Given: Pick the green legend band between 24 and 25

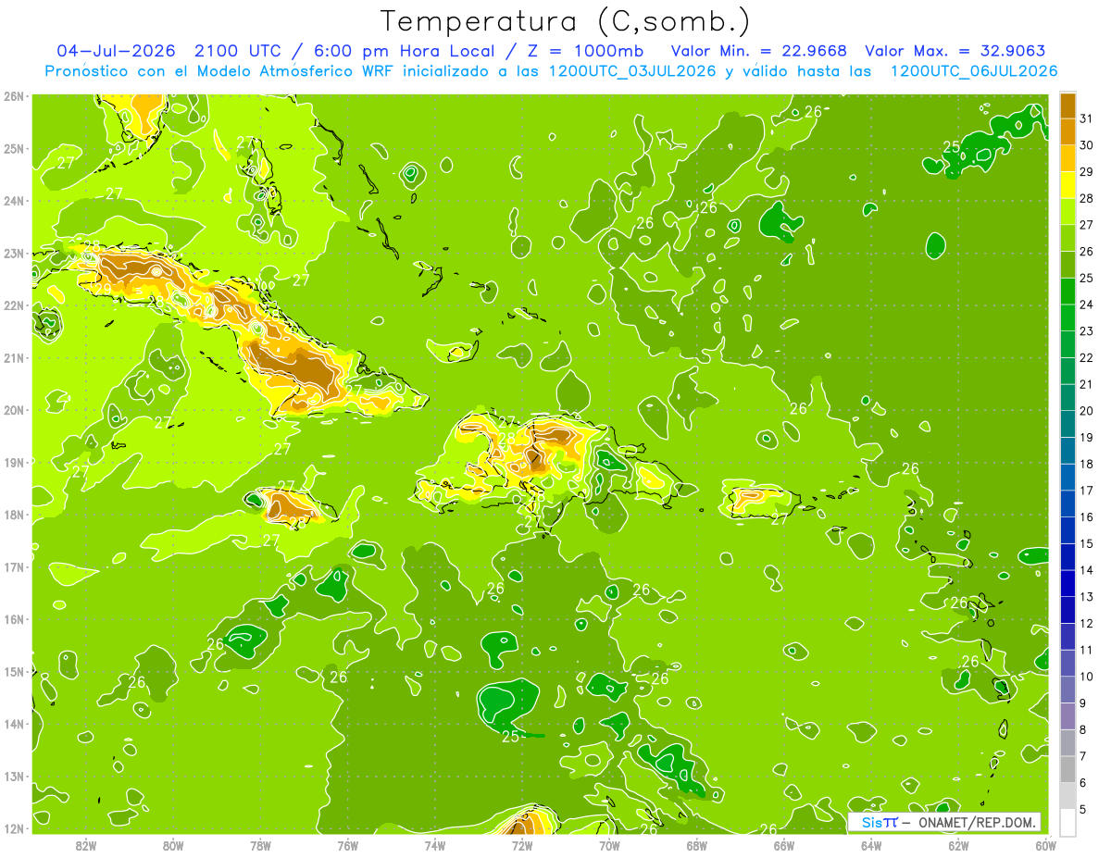Looking at the screenshot, I should pos(1067,291).
